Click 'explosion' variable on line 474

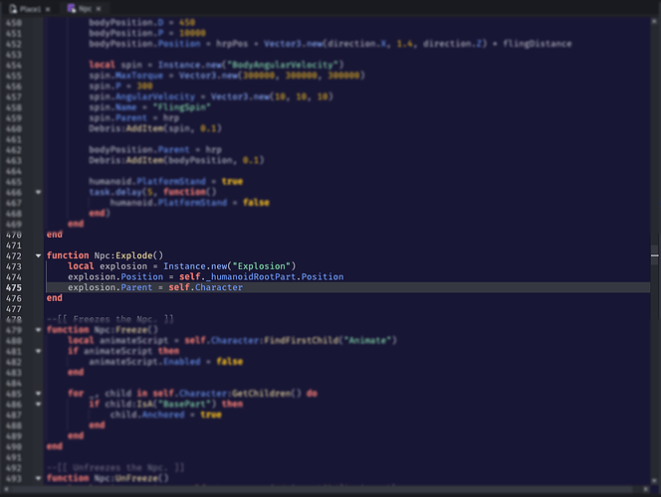click(x=92, y=276)
